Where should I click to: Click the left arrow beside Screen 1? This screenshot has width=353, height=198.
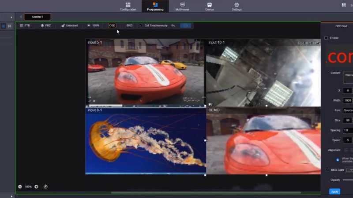click(21, 17)
